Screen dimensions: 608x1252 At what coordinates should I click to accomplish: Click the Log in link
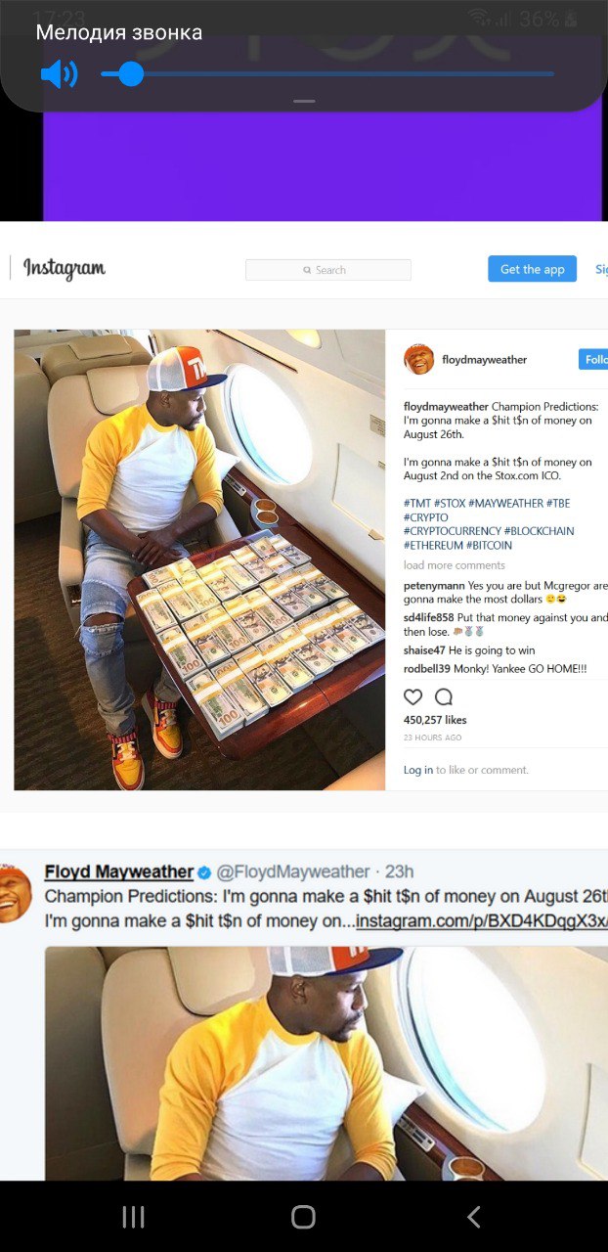418,770
